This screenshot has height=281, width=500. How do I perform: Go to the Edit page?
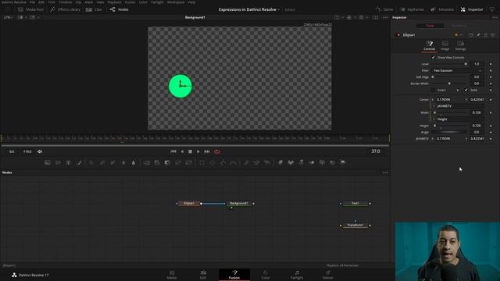203,275
